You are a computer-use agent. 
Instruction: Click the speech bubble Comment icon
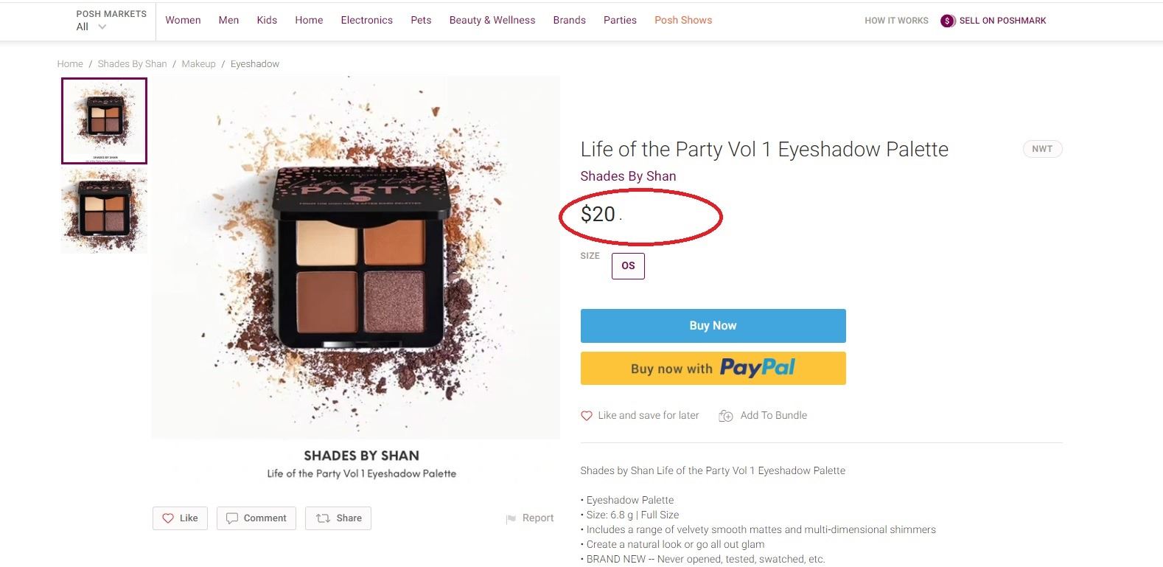(x=232, y=518)
